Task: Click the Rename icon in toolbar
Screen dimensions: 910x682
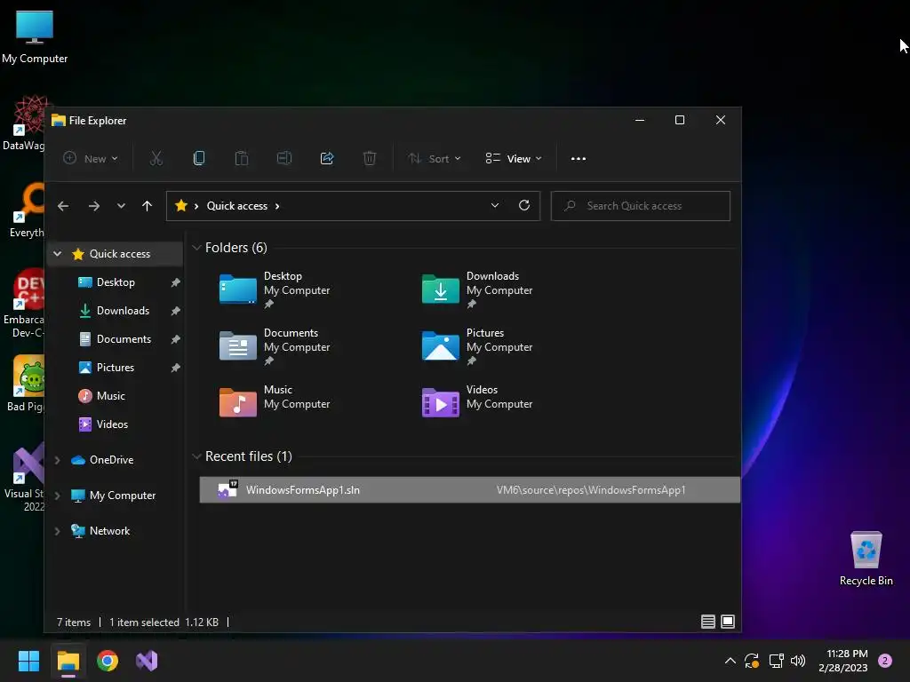Action: click(283, 158)
